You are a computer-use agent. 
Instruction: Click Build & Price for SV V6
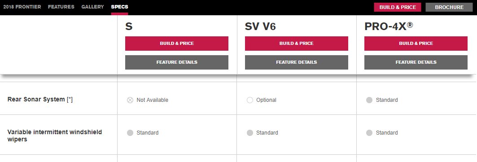pos(296,44)
